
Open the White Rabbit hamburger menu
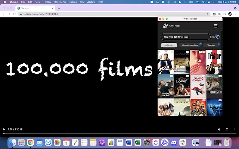[x=215, y=26]
